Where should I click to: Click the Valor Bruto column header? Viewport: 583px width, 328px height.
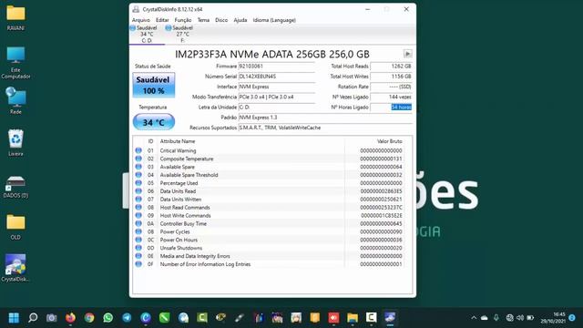click(389, 141)
